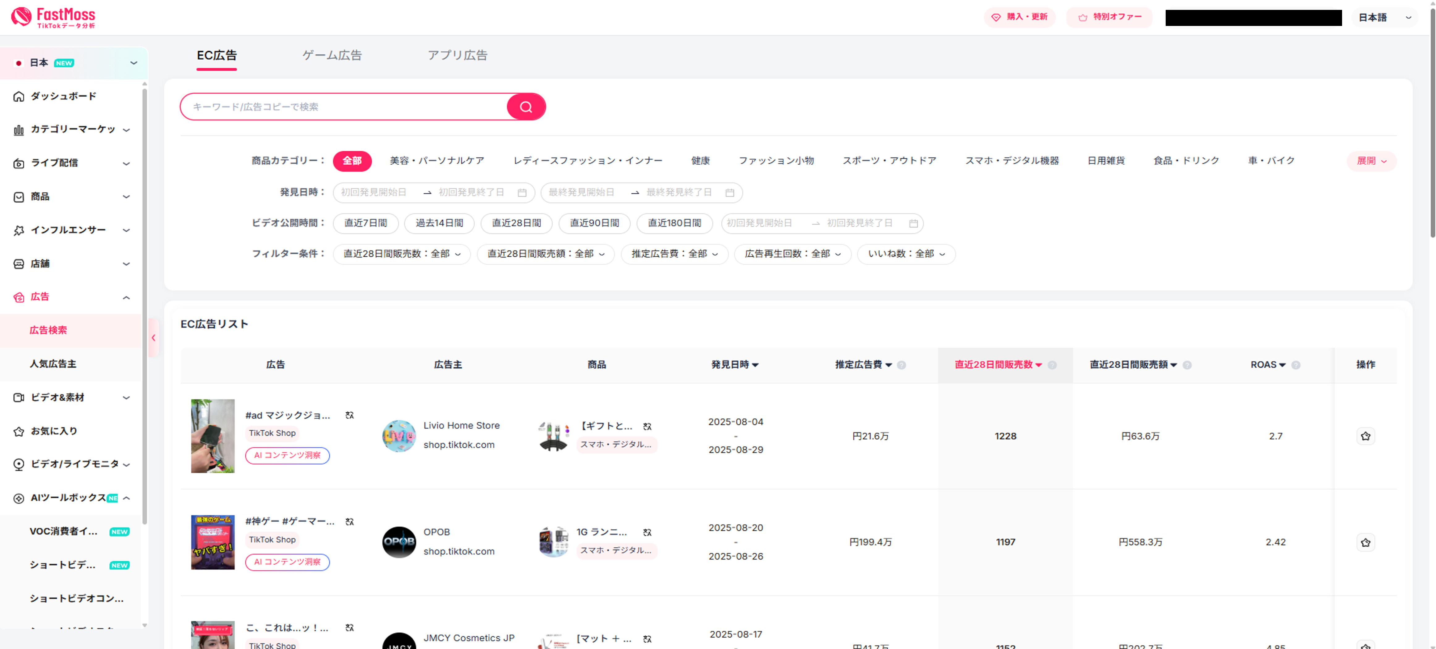Click the live streaming icon in sidebar
The width and height of the screenshot is (1436, 649).
tap(19, 163)
